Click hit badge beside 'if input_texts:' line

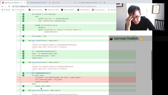coord(23,75)
